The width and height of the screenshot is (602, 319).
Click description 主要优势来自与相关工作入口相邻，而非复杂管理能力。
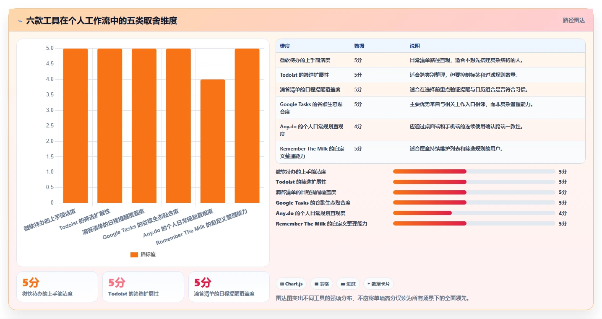[x=471, y=104]
